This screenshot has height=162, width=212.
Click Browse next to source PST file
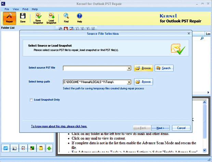point(144,68)
